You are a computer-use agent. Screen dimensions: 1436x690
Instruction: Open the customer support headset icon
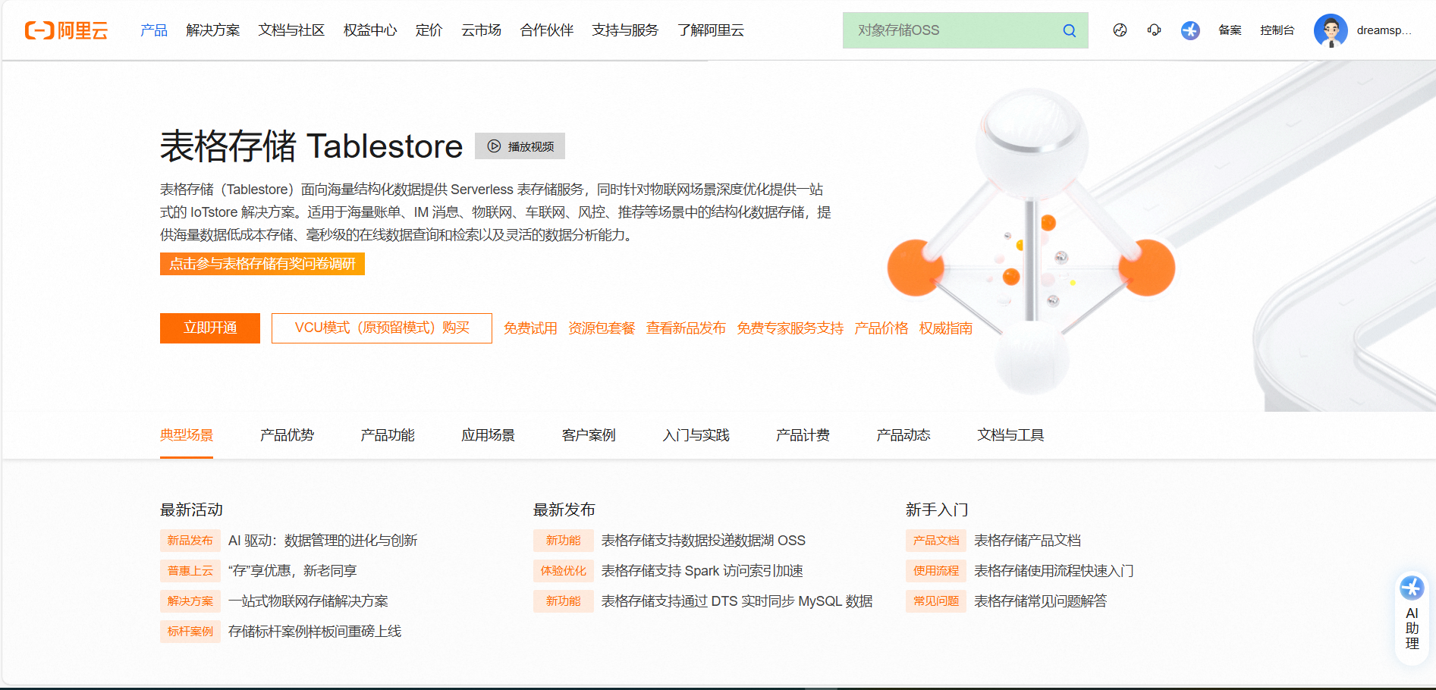coord(1154,30)
